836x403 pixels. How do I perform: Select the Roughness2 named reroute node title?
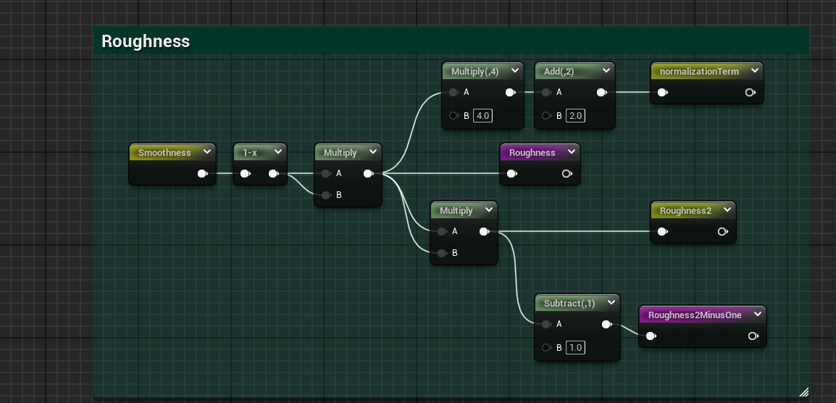(685, 210)
